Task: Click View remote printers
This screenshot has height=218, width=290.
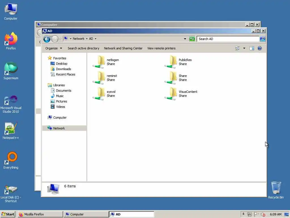Action: coord(161,48)
